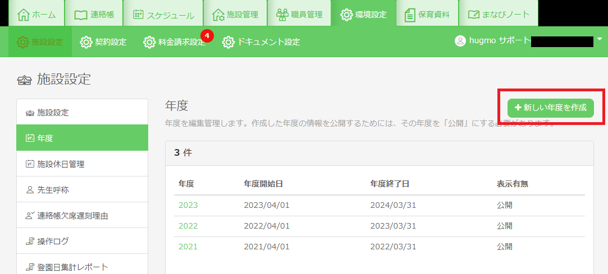Select 施設設定 in the left sidebar

pos(82,112)
